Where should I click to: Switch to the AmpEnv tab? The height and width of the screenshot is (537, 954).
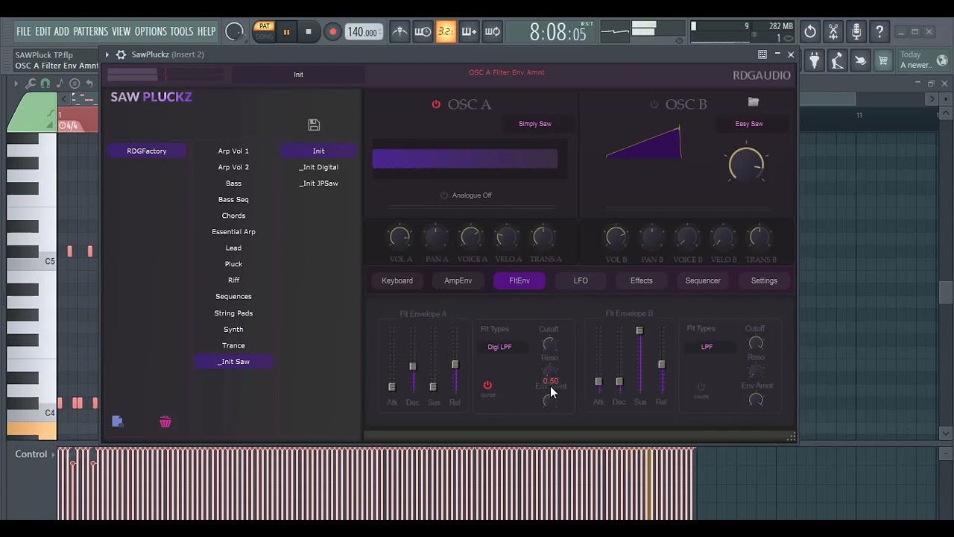[x=458, y=280]
